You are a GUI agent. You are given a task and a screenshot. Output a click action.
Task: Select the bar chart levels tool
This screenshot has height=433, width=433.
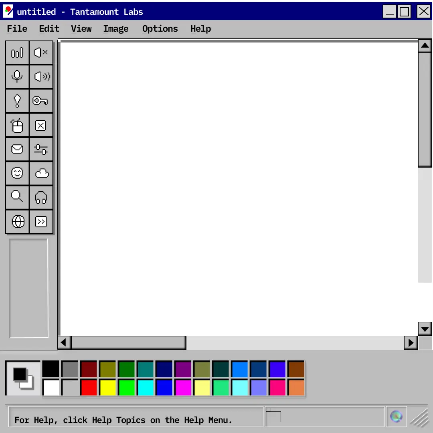point(17,53)
